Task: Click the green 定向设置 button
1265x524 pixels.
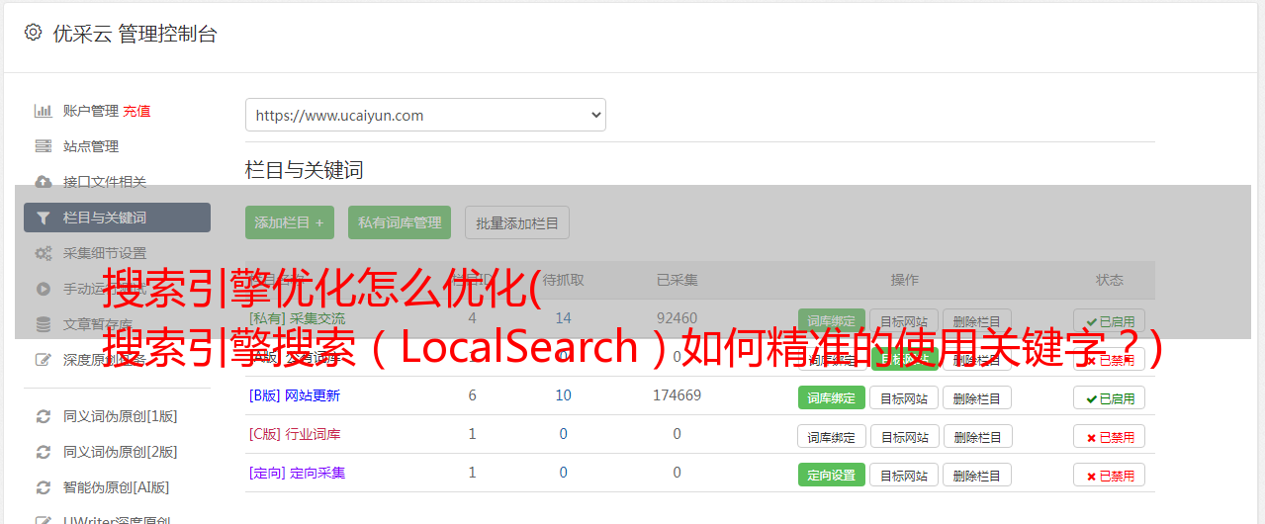Action: pyautogui.click(x=831, y=475)
